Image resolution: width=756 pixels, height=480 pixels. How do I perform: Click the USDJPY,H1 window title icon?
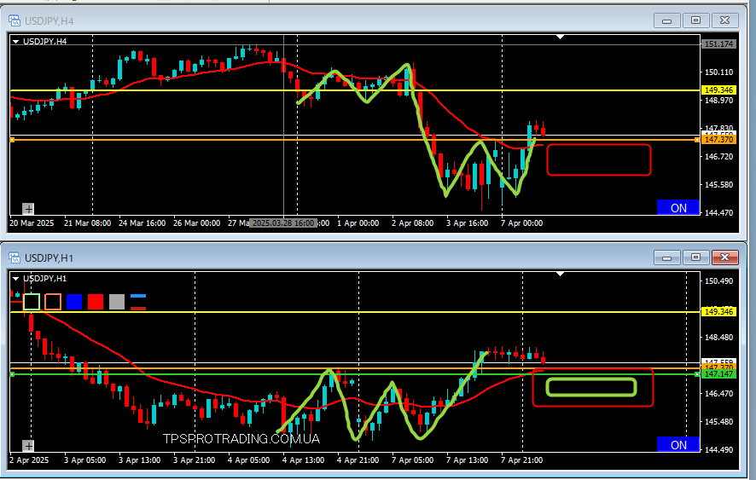coord(15,257)
